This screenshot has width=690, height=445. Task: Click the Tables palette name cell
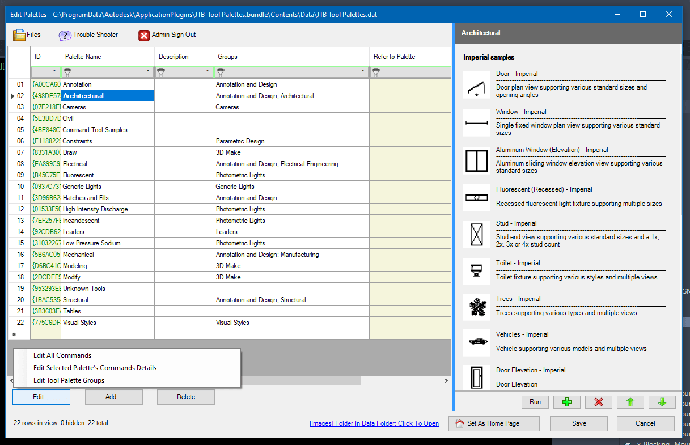tap(108, 311)
